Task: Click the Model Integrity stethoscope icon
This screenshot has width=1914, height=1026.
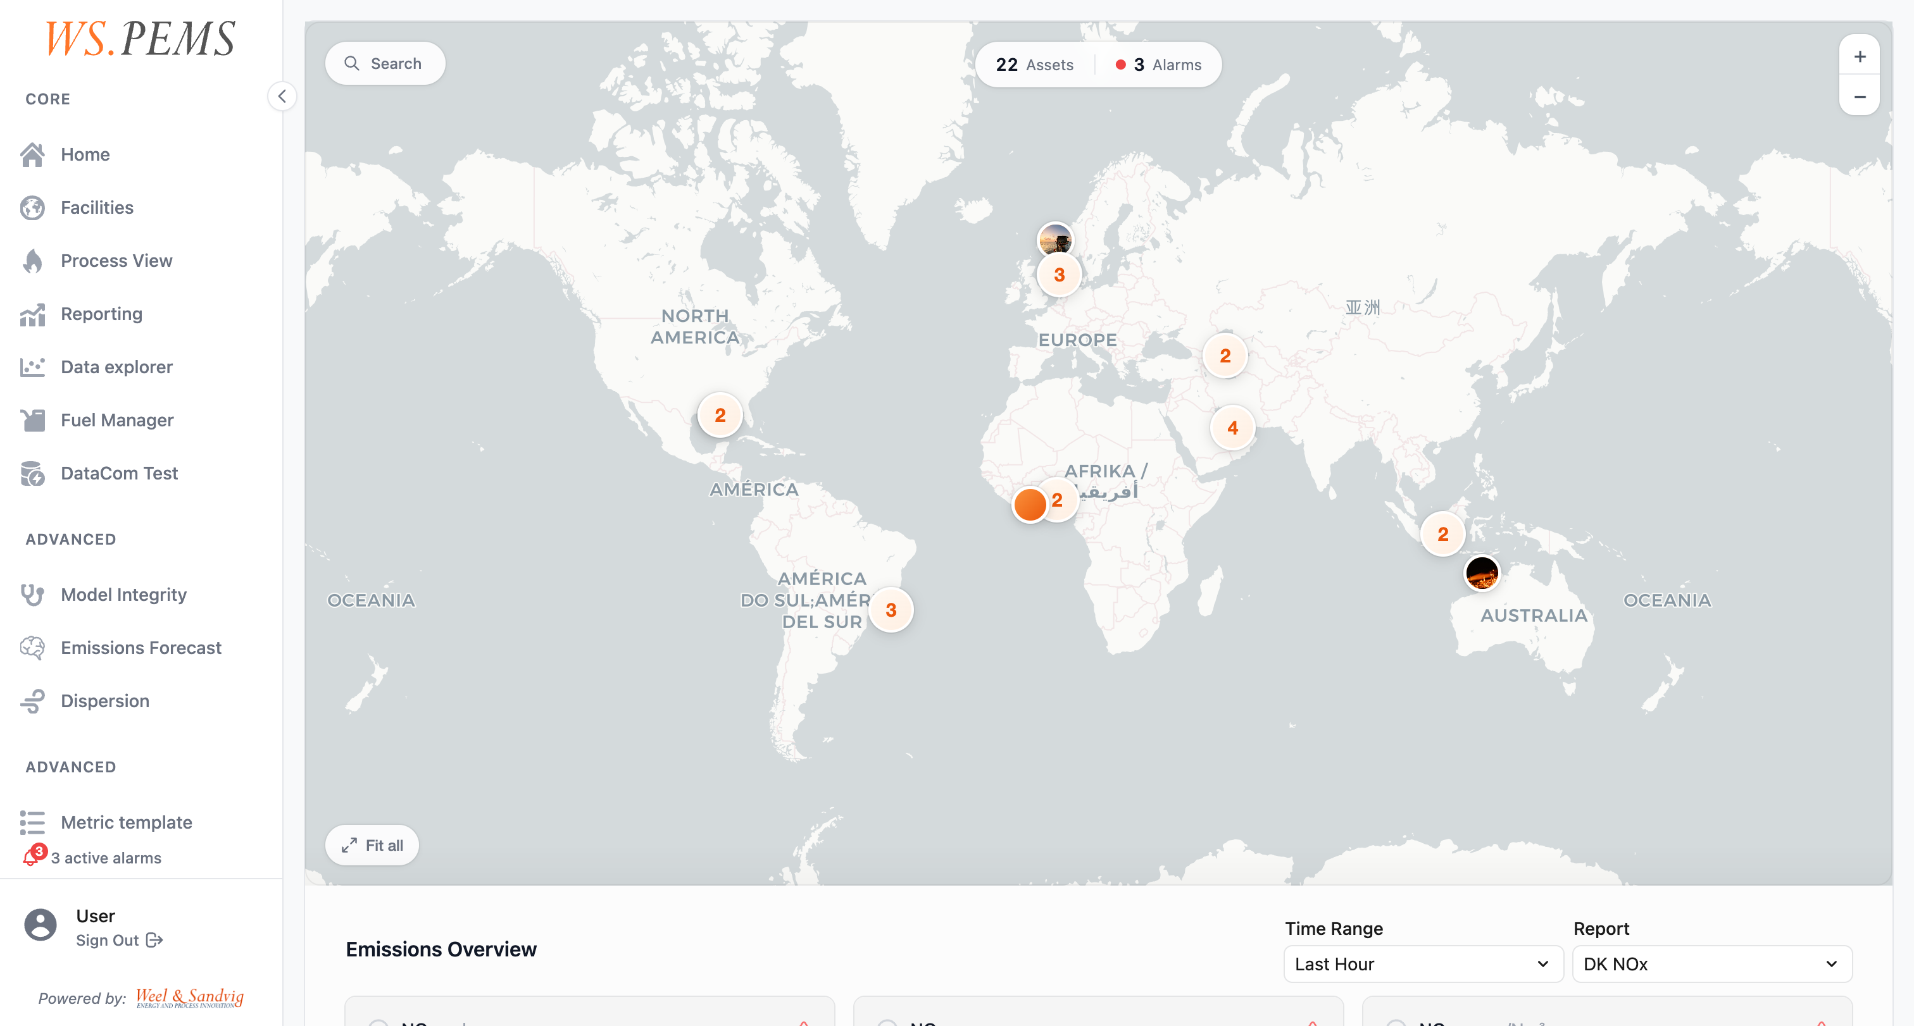Action: 33,595
